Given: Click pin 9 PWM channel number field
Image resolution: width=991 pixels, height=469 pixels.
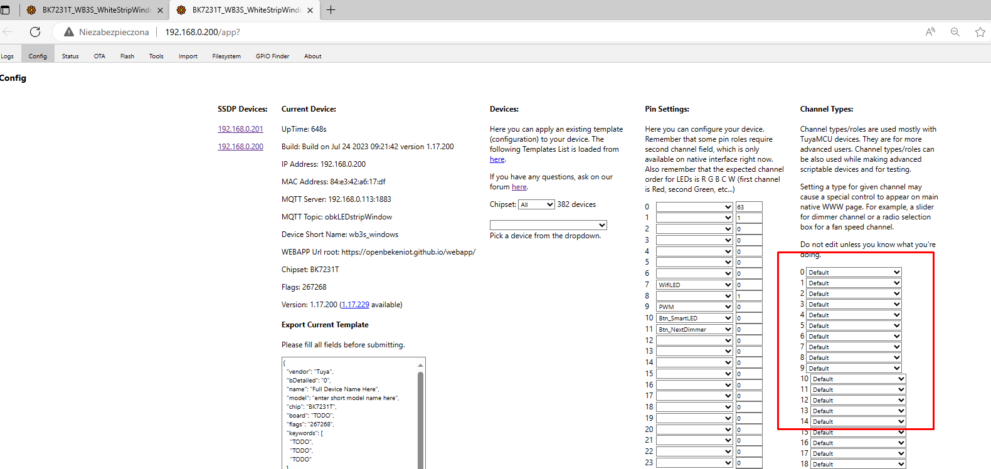Looking at the screenshot, I should click(749, 307).
